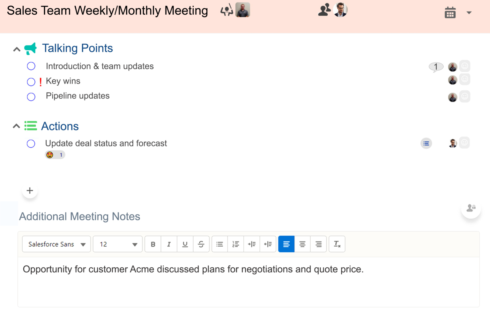The image size is (490, 335).
Task: Click the Actions list icon next to heading
Action: [x=31, y=126]
